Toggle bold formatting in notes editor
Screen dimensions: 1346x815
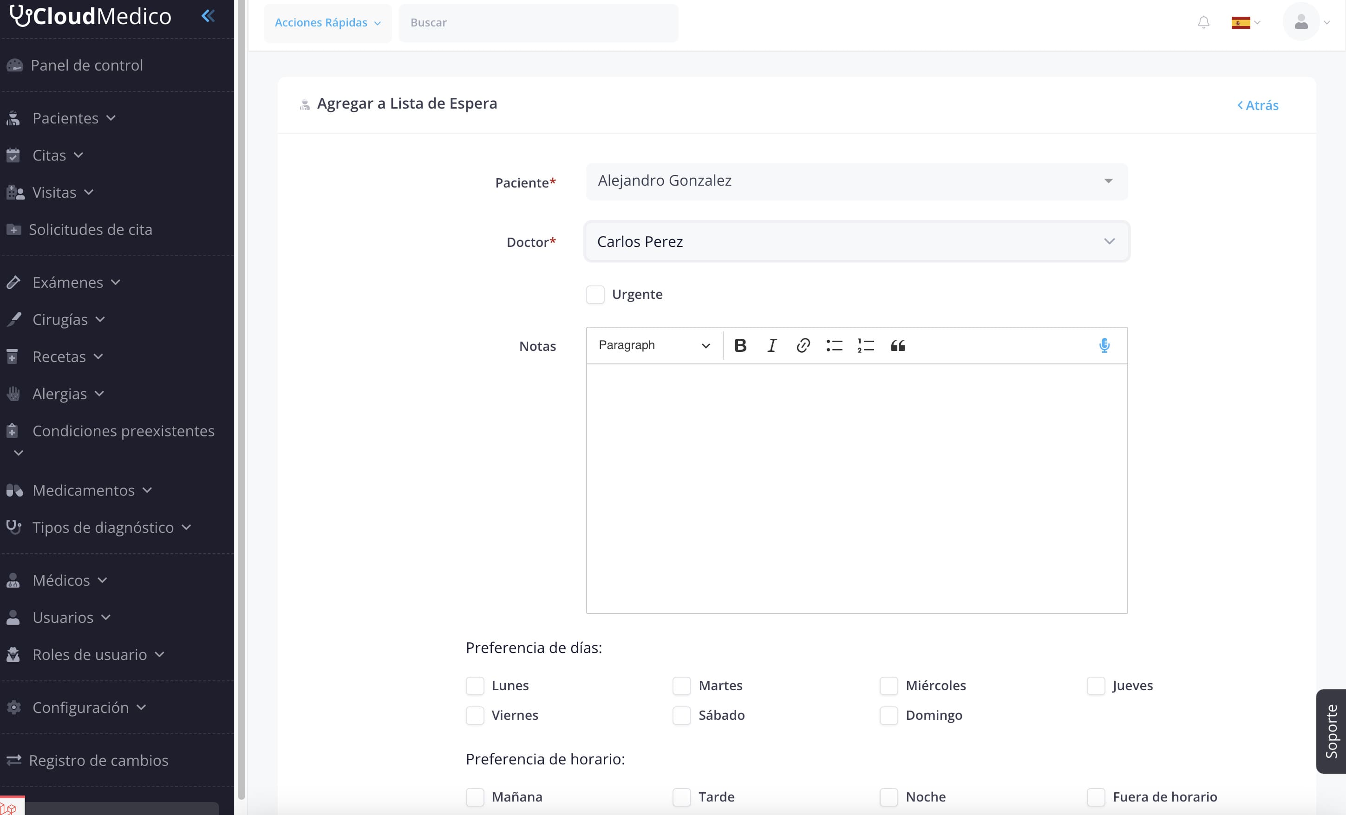(x=740, y=346)
